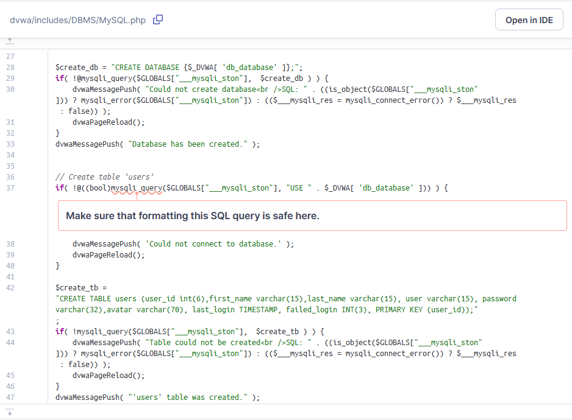
Task: Expand hidden code lines above line 27
Action: click(10, 41)
